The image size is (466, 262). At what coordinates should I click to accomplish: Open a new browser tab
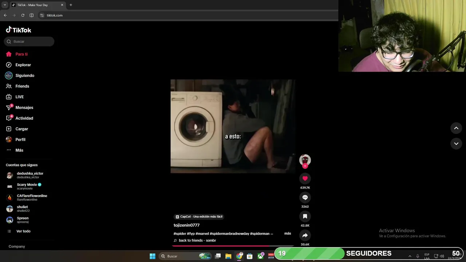[71, 5]
